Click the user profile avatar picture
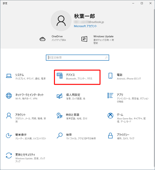155x170 pixels. [61, 21]
